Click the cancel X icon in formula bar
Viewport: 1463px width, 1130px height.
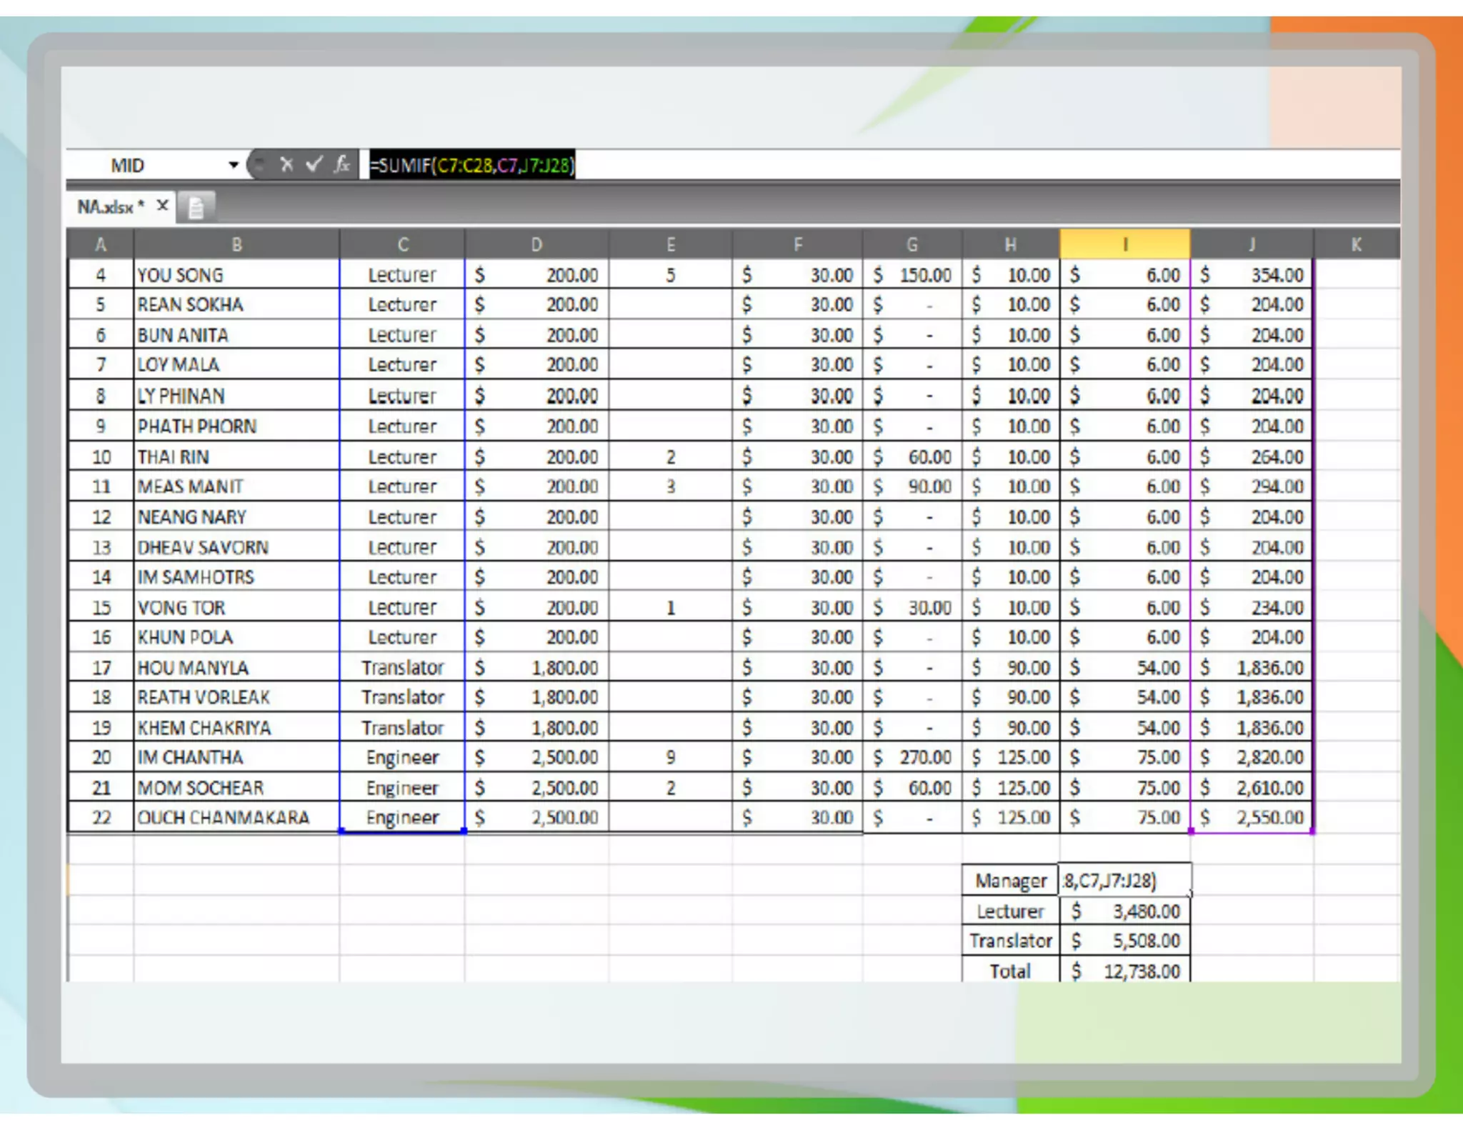286,165
